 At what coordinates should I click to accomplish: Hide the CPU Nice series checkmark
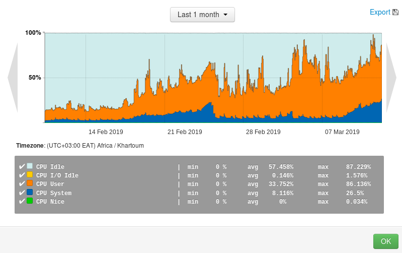(x=22, y=201)
